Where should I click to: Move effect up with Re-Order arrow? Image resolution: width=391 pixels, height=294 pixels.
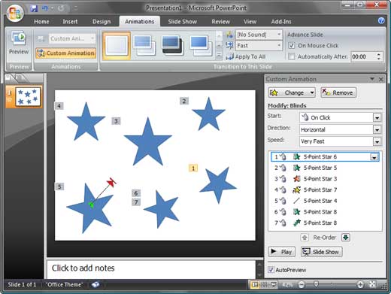tap(305, 238)
